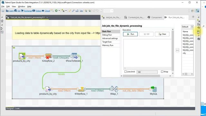Image resolution: width=206 pixels, height=116 pixels.
Task: Expand the dropdown beside green run icon
Action: point(59,11)
